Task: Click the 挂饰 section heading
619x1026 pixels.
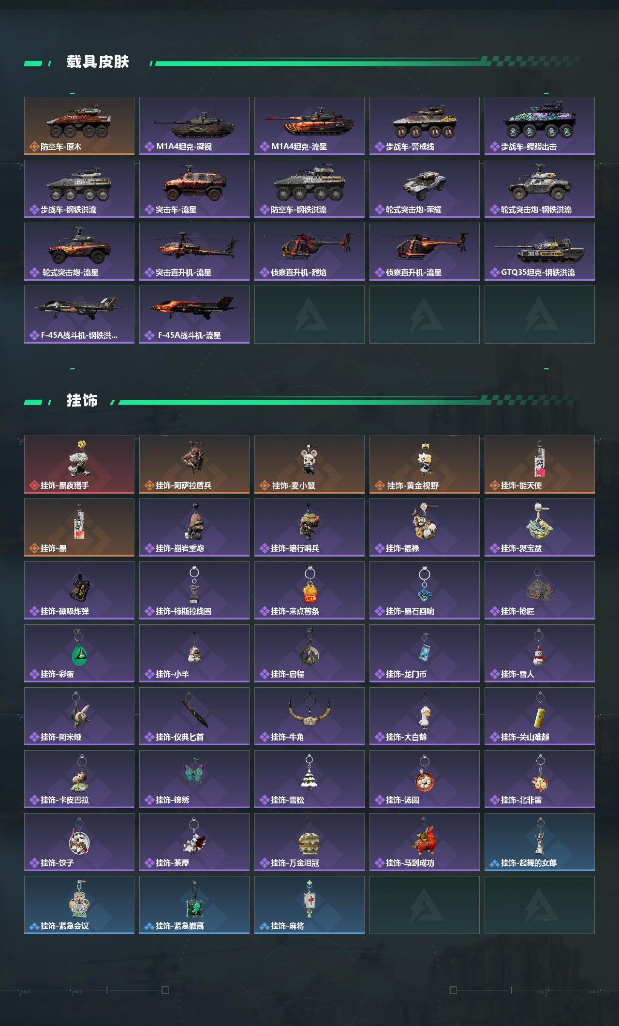Action: coord(82,401)
